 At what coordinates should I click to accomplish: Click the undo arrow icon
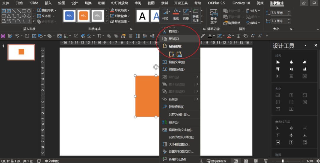coord(17,36)
